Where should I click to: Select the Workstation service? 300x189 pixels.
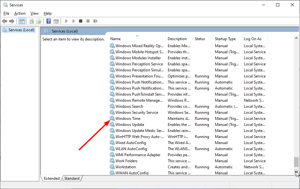(x=188, y=167)
